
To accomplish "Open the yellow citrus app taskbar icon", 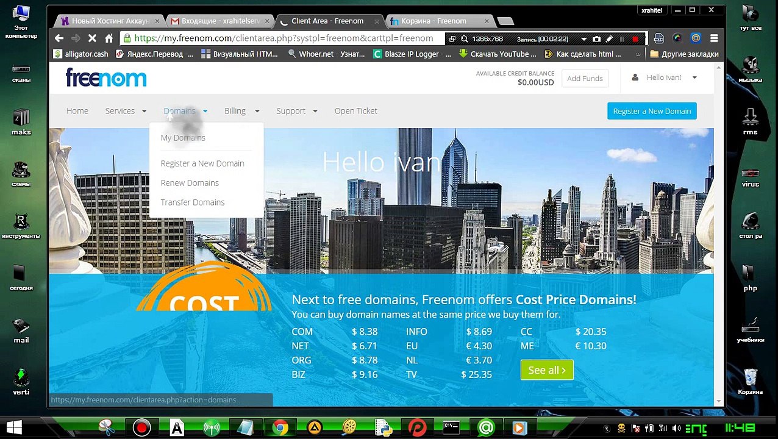I will tap(349, 428).
